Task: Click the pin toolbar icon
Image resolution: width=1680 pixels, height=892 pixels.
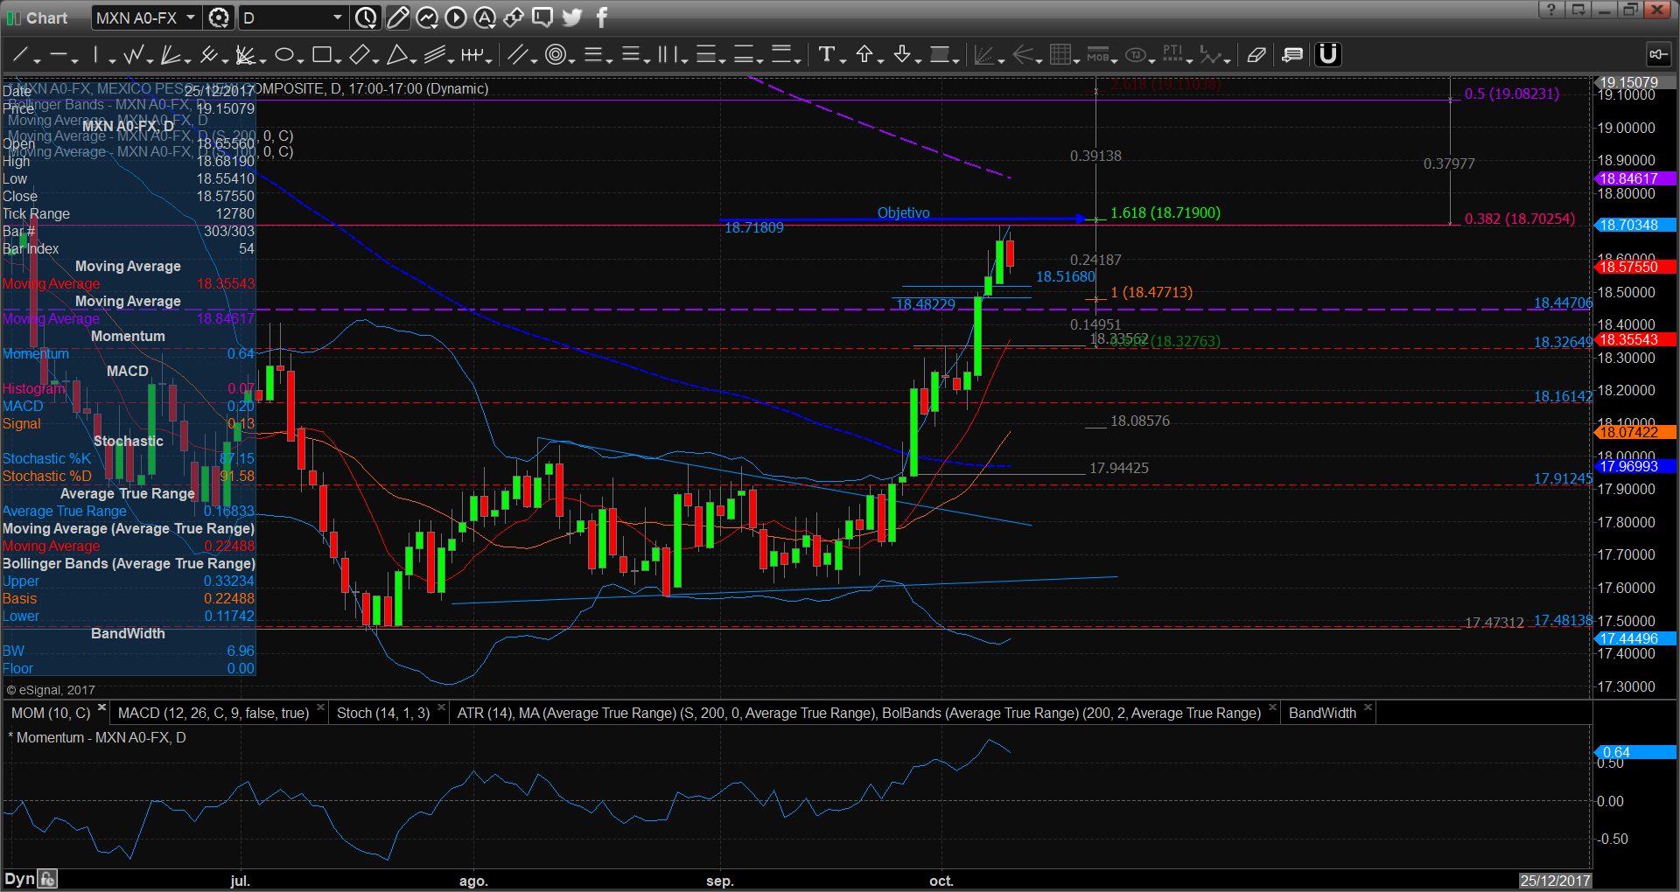Action: [x=1658, y=54]
